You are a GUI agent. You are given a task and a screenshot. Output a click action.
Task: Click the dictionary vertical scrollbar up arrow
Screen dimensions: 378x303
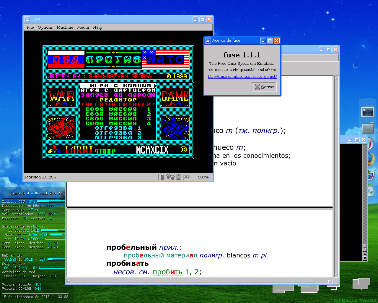(336, 78)
